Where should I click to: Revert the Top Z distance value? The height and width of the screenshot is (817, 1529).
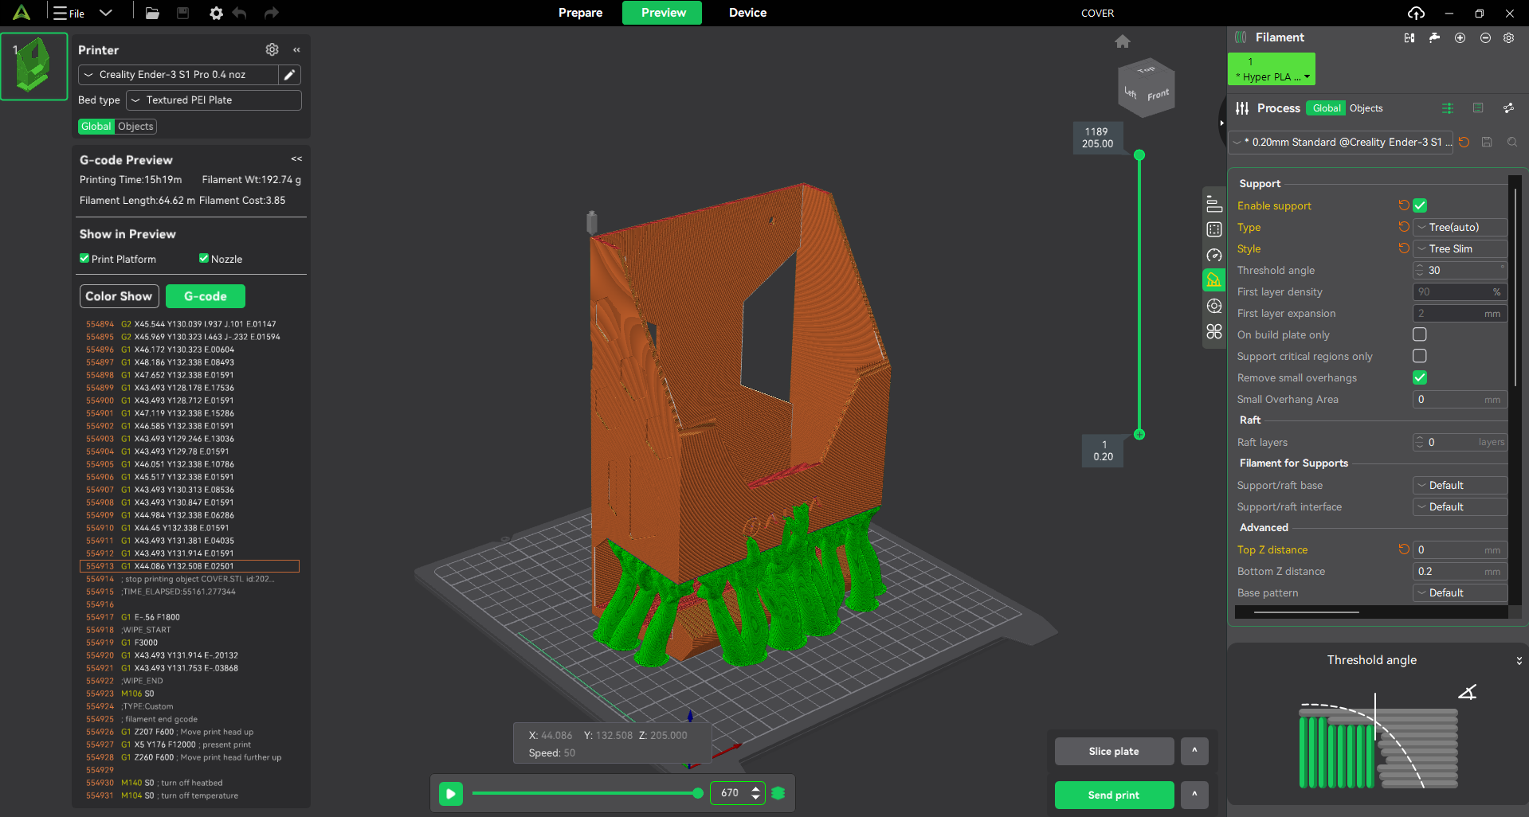[1404, 549]
